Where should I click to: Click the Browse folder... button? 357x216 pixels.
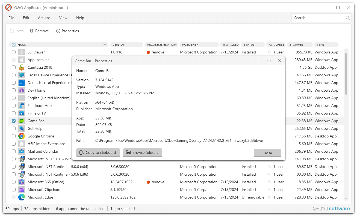click(143, 152)
